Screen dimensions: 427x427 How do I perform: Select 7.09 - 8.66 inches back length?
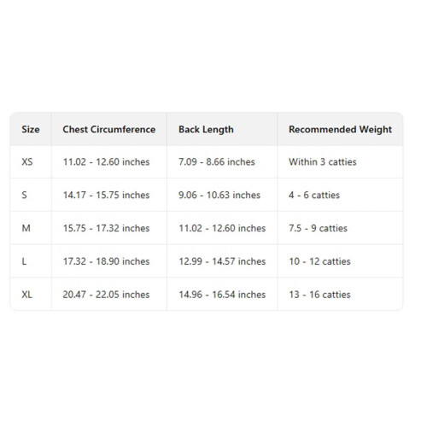click(x=217, y=162)
